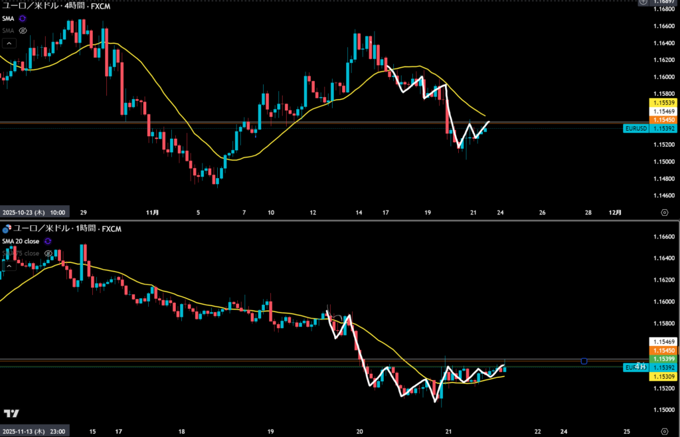
Task: Click the TradingView logo in bottom-left corner
Action: coord(11,413)
